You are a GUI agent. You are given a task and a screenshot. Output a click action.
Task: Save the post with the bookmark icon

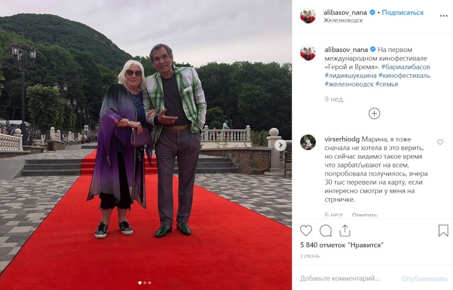pyautogui.click(x=443, y=230)
